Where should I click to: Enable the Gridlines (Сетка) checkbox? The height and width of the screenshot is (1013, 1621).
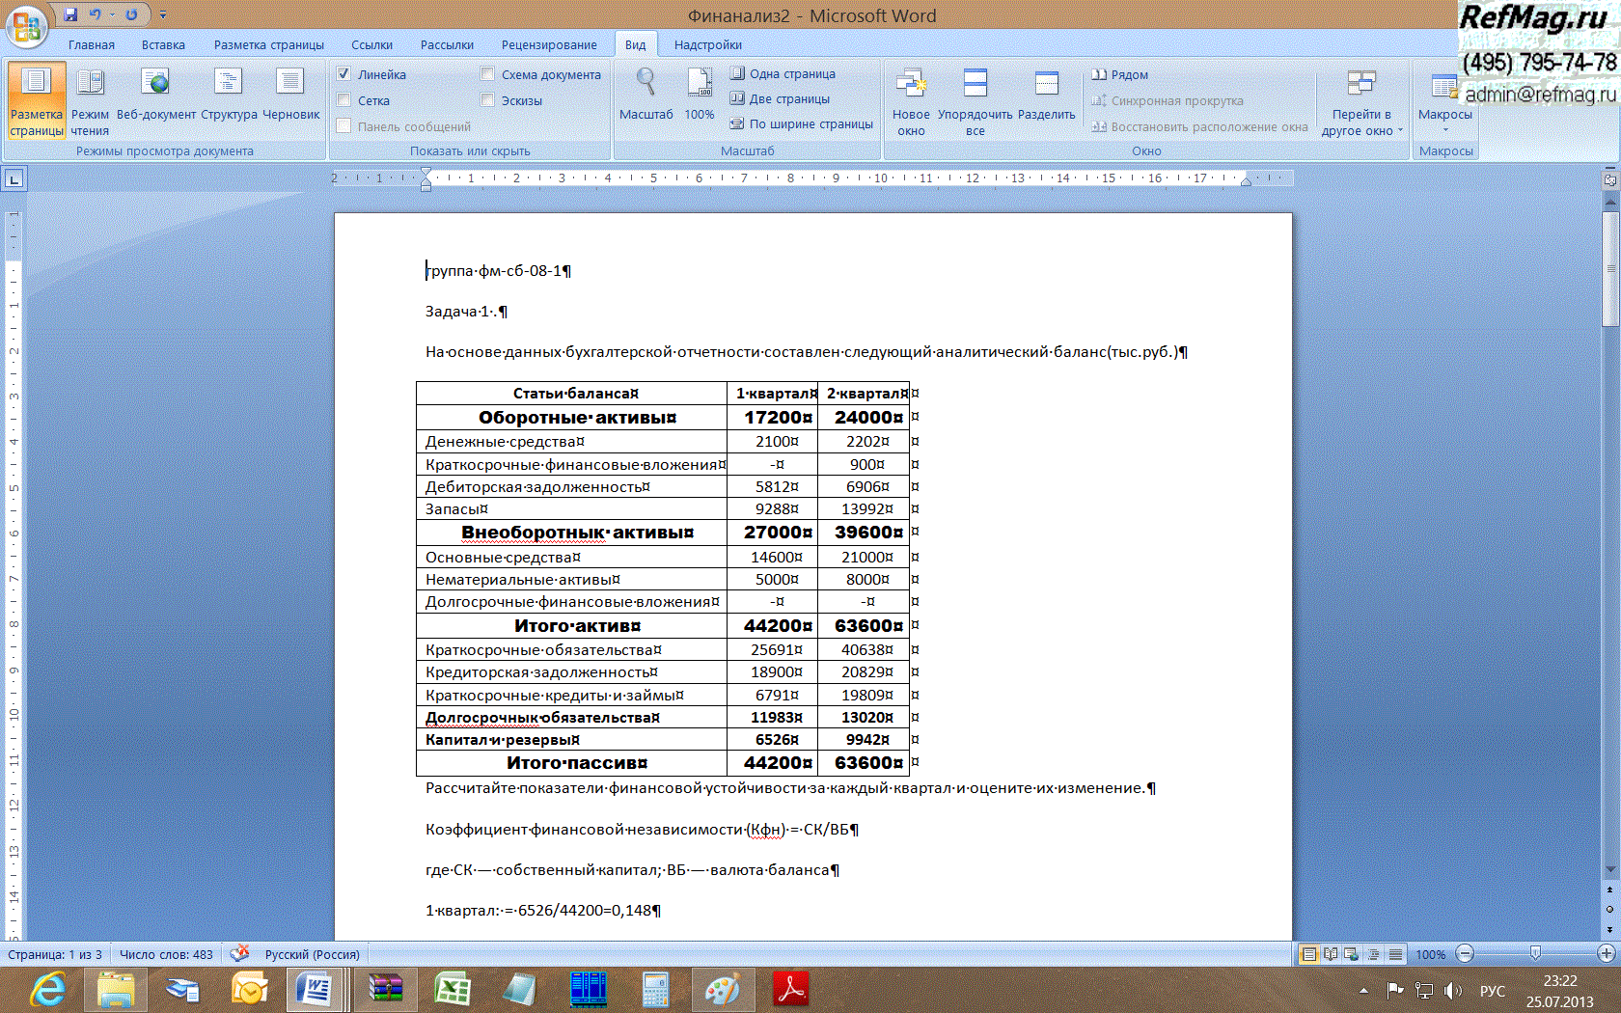(x=343, y=100)
